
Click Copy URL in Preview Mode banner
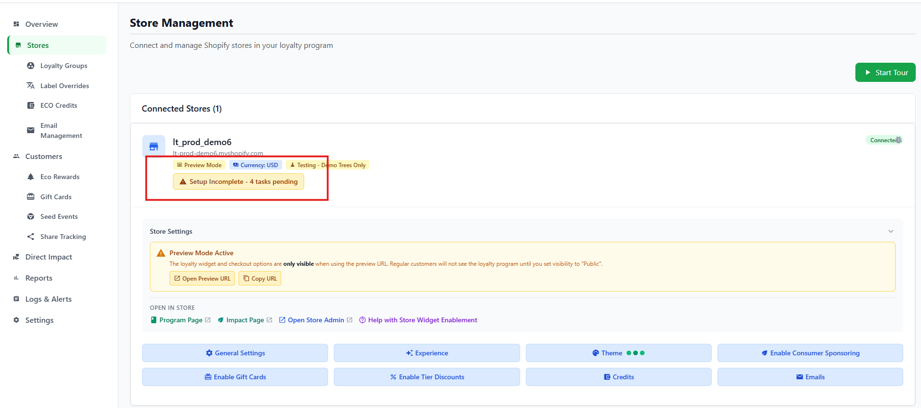(260, 279)
